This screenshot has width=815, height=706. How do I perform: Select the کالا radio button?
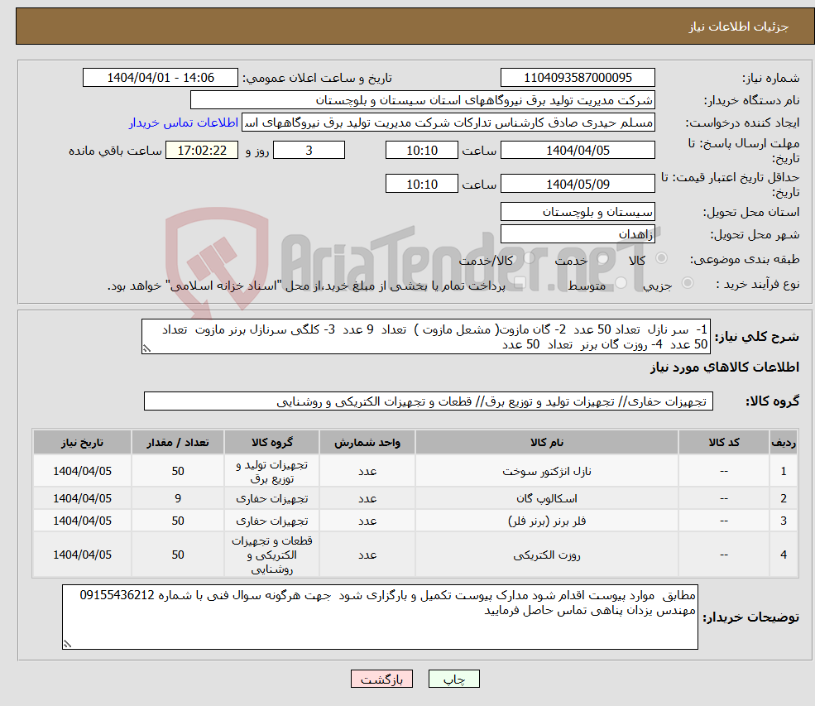[662, 258]
